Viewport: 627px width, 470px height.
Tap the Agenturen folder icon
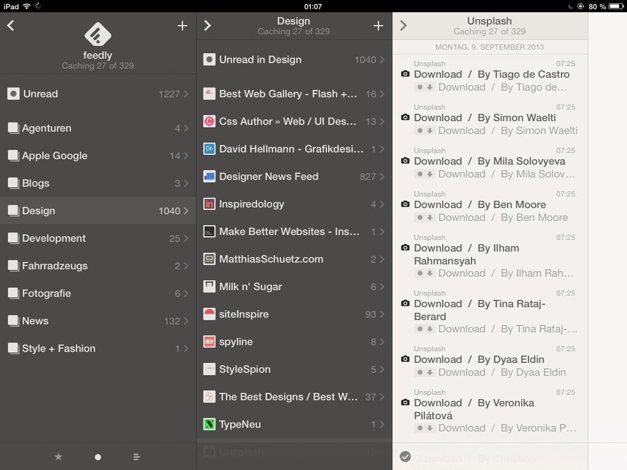pyautogui.click(x=13, y=128)
